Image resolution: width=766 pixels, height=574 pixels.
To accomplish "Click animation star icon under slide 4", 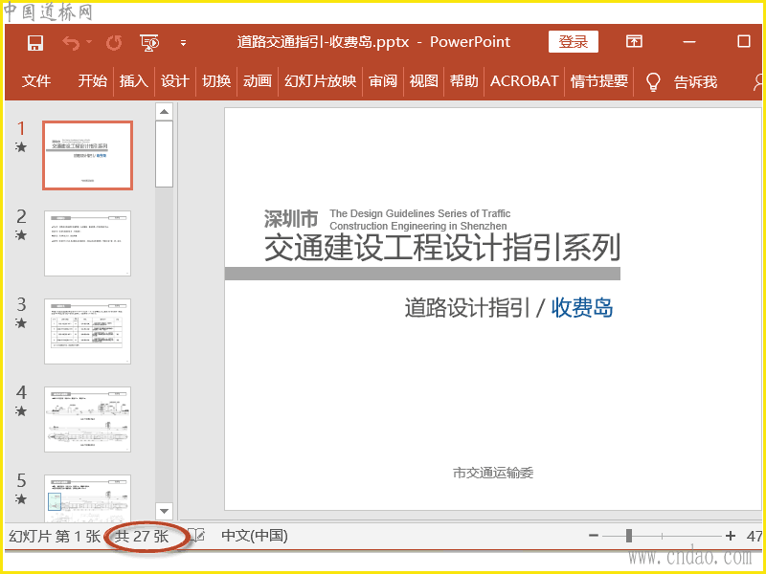I will (x=20, y=411).
